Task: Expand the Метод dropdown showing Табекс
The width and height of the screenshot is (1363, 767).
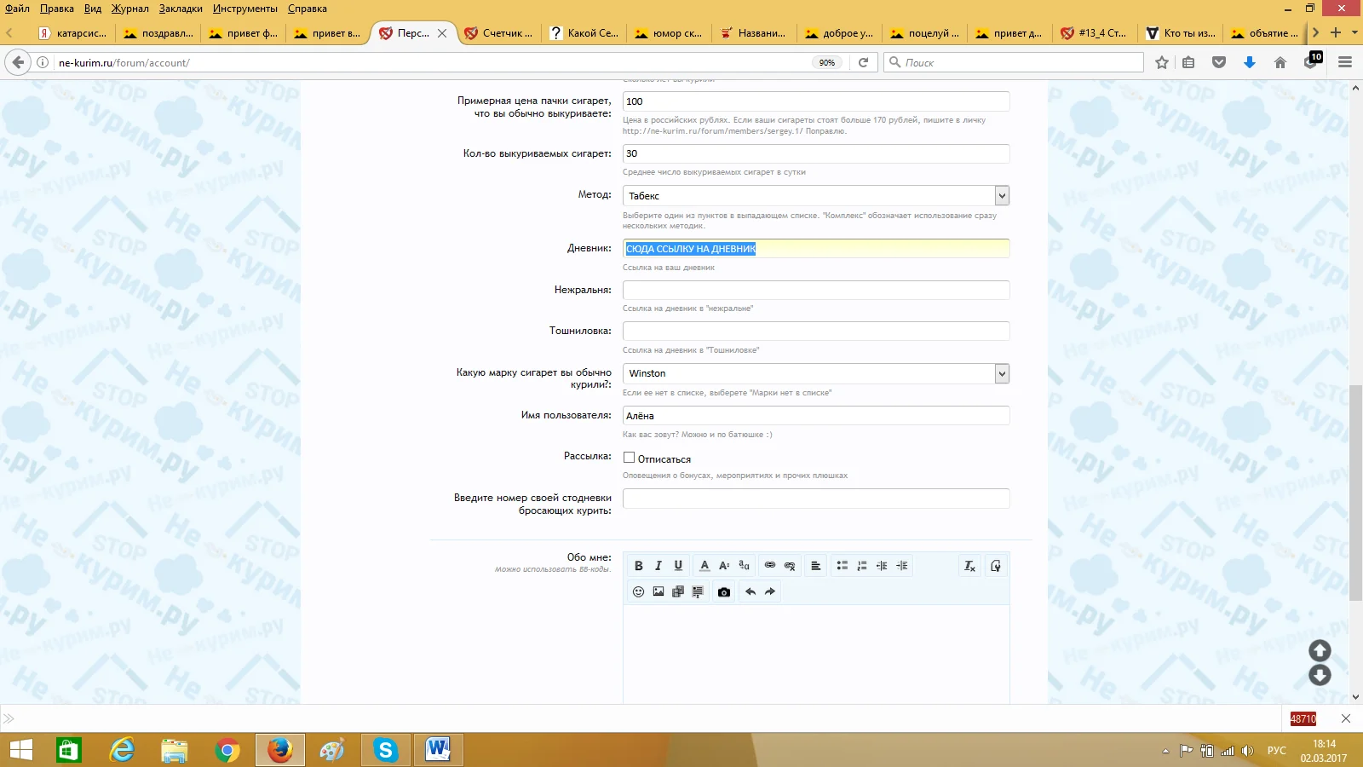Action: (1002, 196)
